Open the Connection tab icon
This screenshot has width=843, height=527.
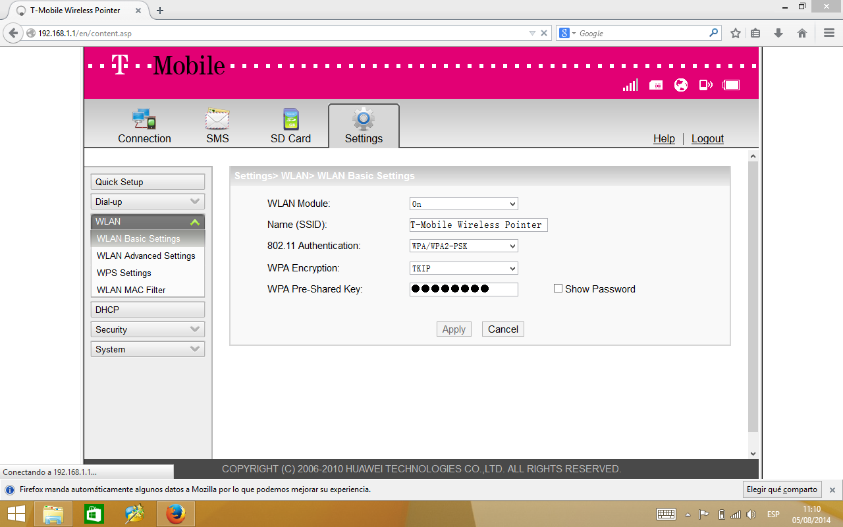144,119
